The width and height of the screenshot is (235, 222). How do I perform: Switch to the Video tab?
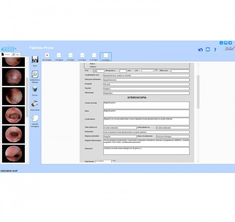pyautogui.click(x=16, y=54)
